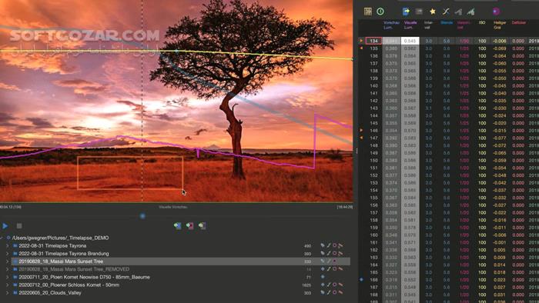Click the flag icon in the Timelapse Tayrona row
The height and width of the screenshot is (303, 539).
[340, 245]
